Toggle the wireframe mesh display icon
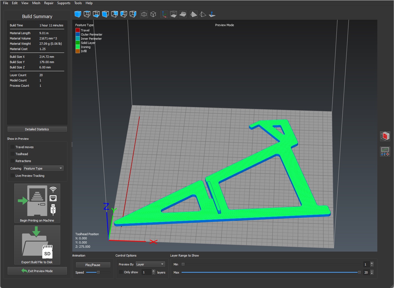 point(203,14)
